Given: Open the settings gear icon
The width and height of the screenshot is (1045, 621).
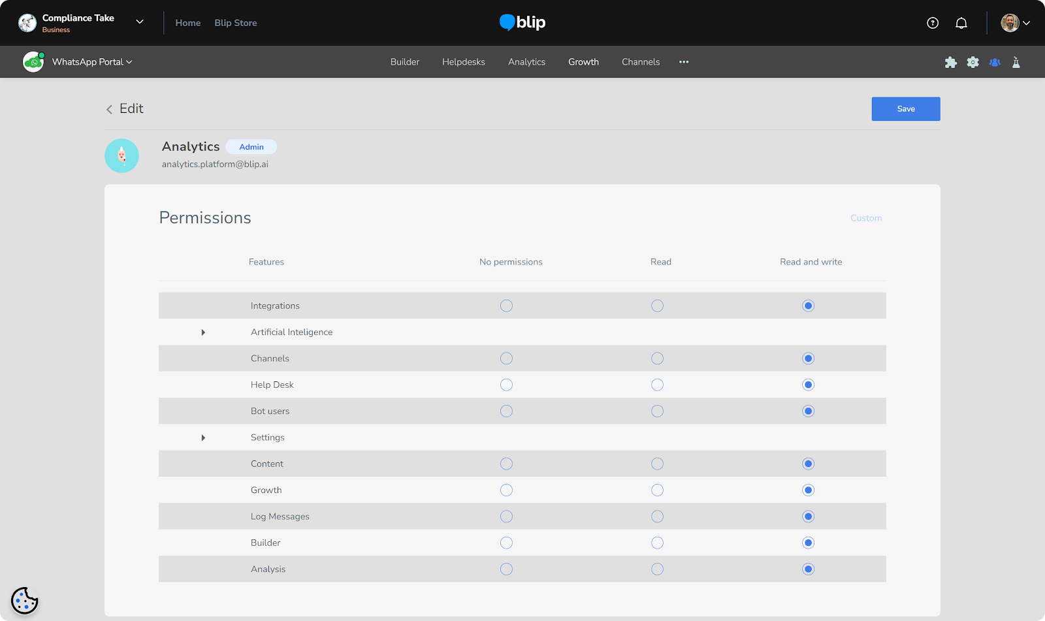Looking at the screenshot, I should coord(973,62).
